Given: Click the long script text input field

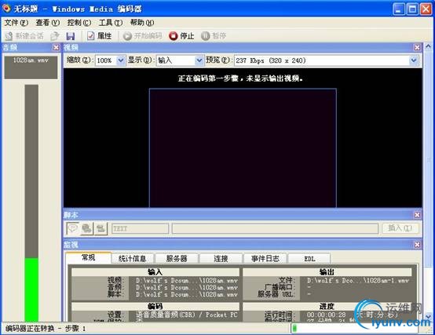Looking at the screenshot, I should pyautogui.click(x=275, y=228).
